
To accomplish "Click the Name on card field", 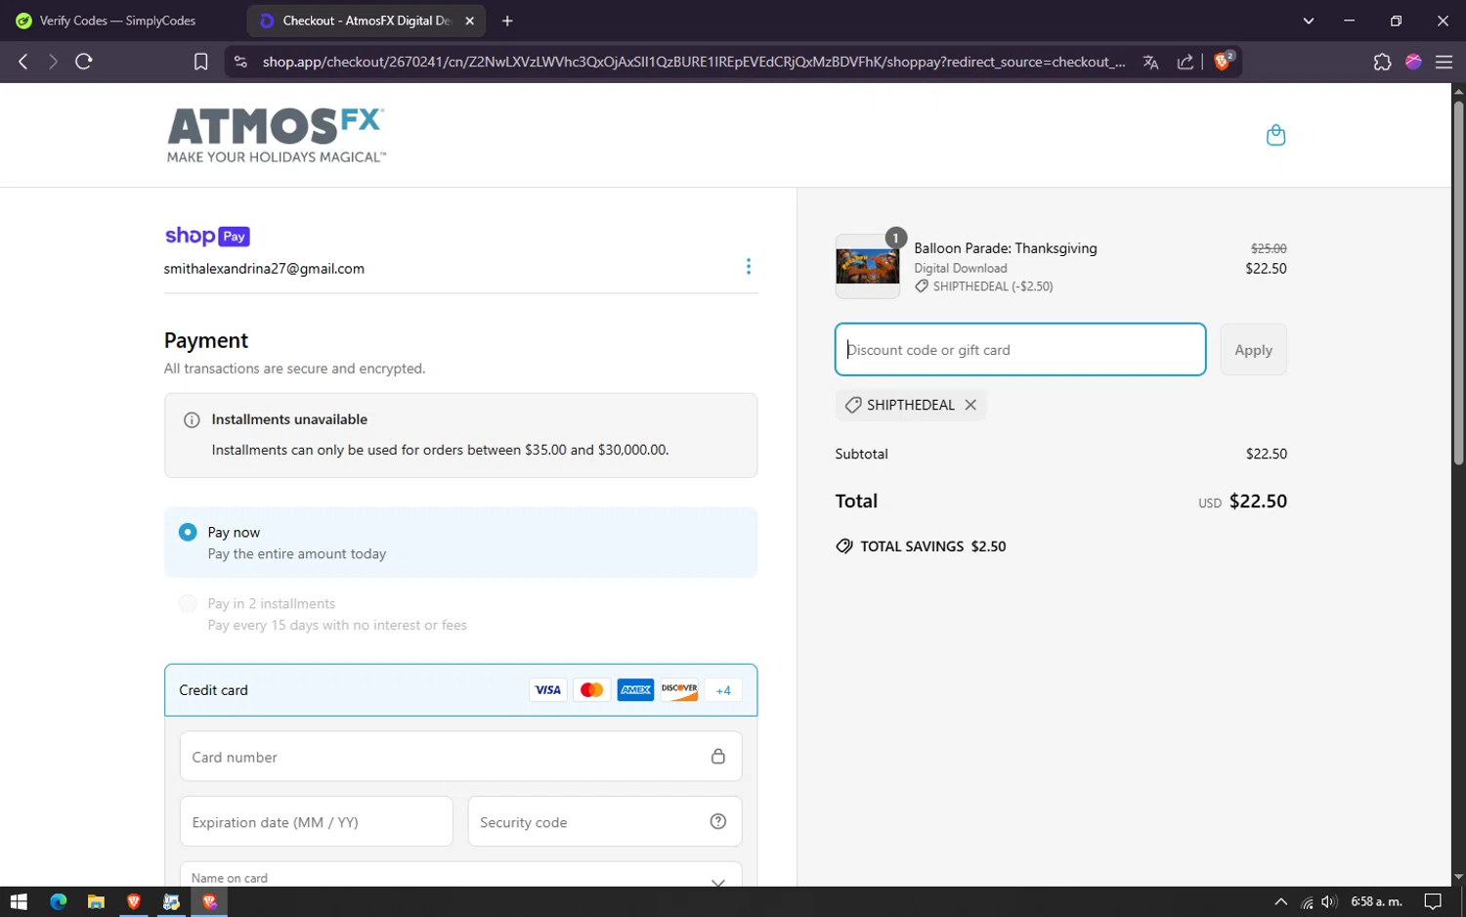I will (460, 874).
